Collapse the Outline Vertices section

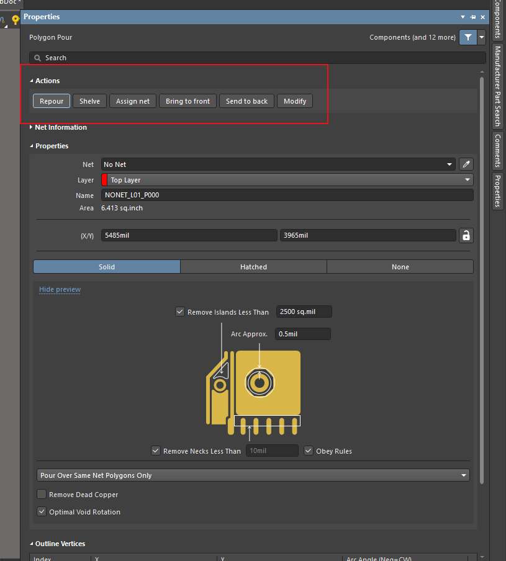32,544
